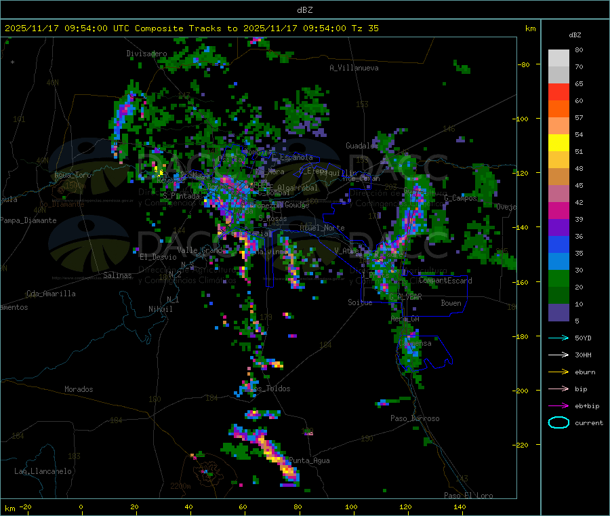Select the 65 dBZ red color swatch
This screenshot has width=610, height=516.
558,92
